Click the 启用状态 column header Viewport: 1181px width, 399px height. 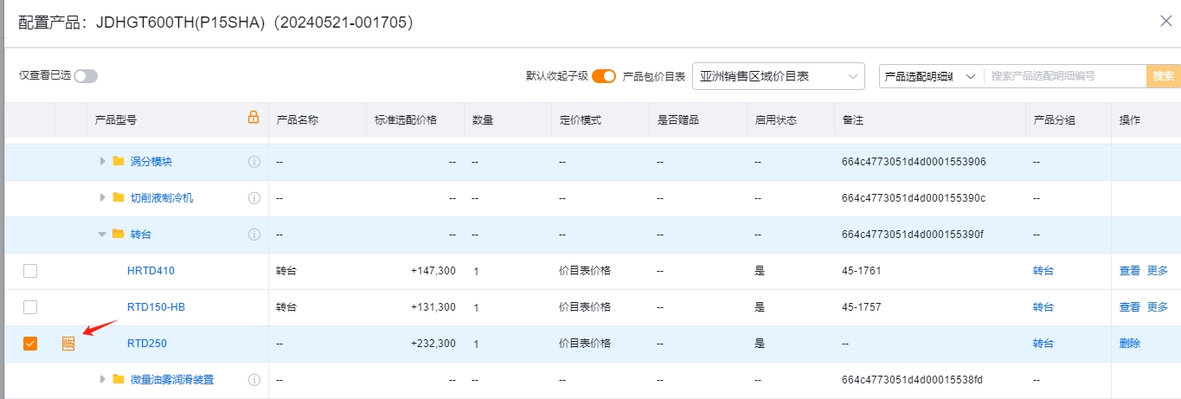tap(775, 120)
